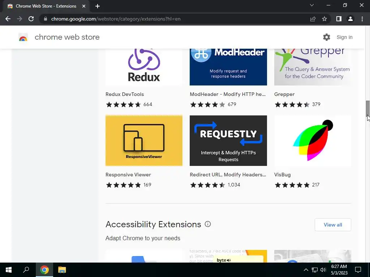Sign in to the Chrome Web Store
The width and height of the screenshot is (370, 277).
coord(344,37)
